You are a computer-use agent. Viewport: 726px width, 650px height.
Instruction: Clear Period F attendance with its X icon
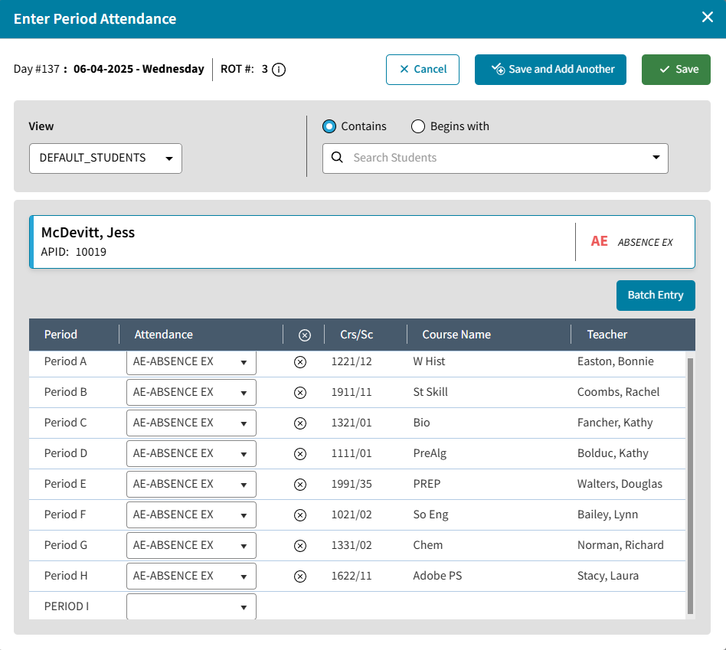(x=300, y=514)
